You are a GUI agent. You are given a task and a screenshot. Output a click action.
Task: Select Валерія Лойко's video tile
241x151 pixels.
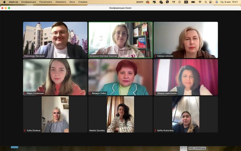click(x=120, y=77)
